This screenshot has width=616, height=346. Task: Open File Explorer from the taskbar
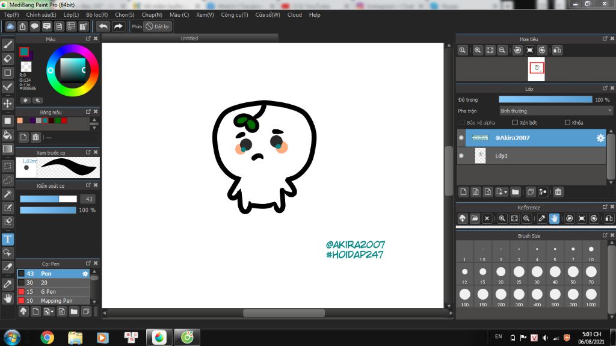75,338
